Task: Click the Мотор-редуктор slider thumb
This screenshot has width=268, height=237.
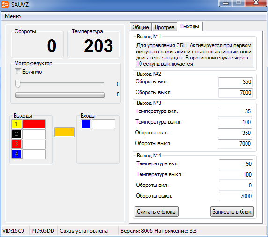Action: tap(18, 83)
